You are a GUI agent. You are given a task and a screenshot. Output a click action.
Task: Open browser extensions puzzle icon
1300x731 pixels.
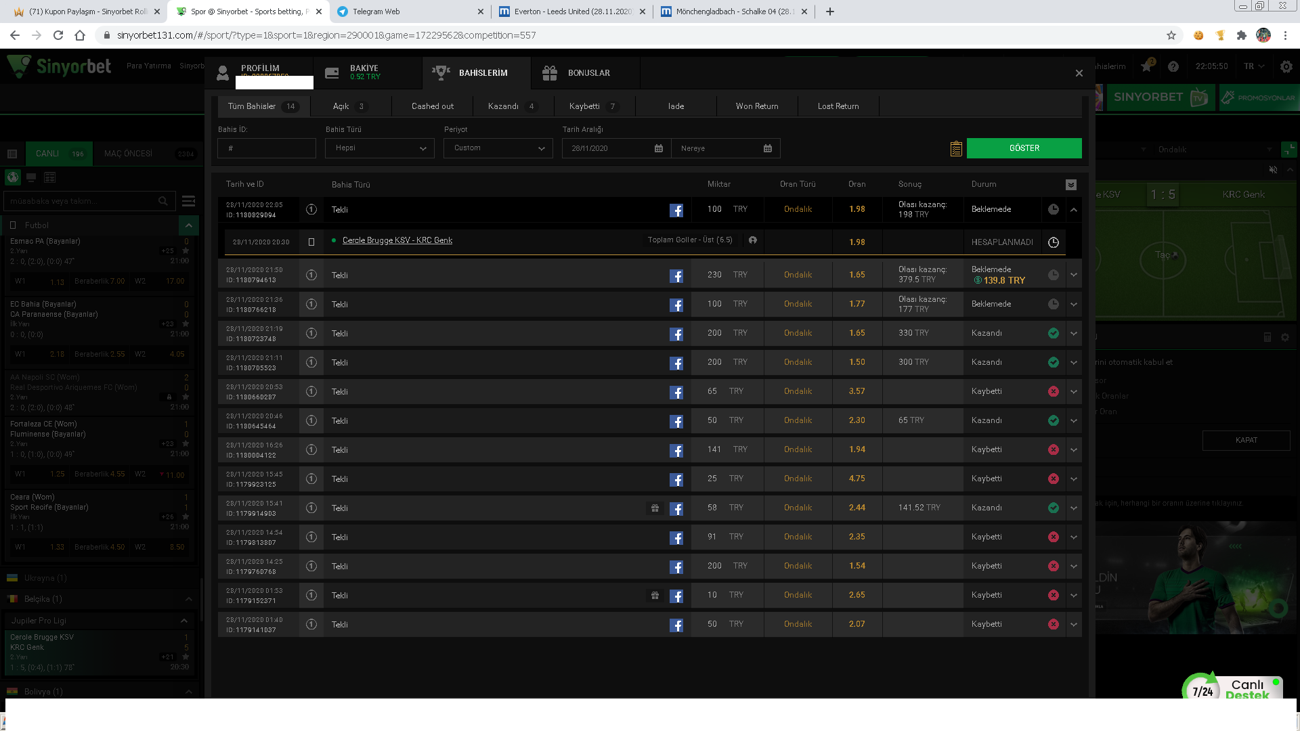point(1242,35)
